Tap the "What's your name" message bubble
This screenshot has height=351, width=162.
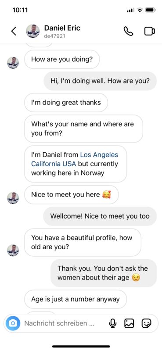click(83, 129)
